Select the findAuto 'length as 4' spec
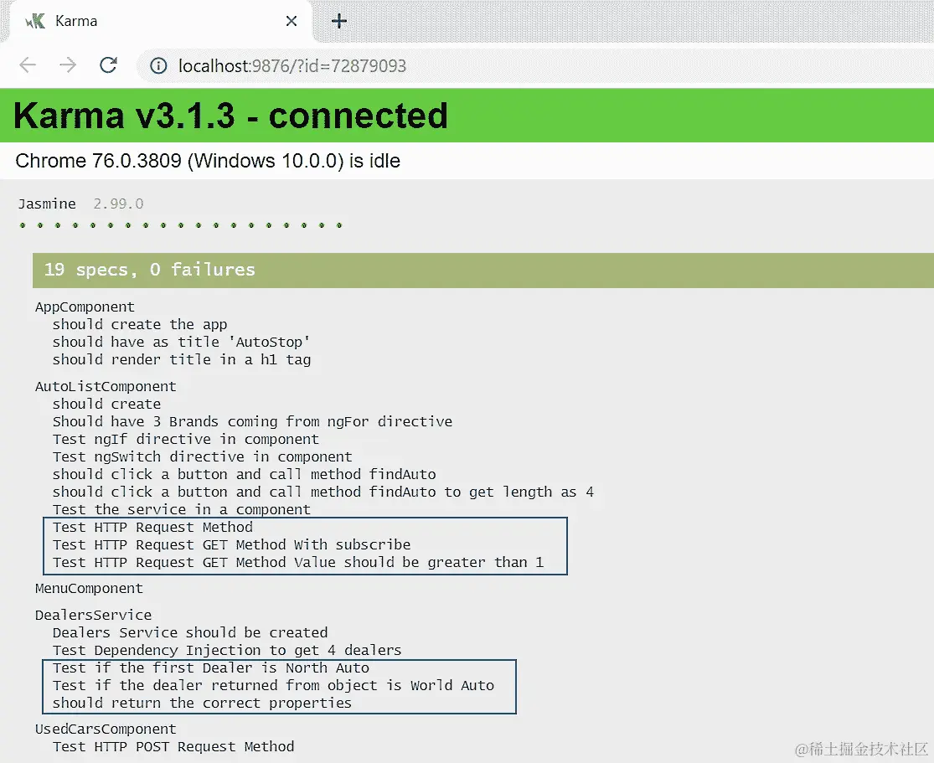 pos(323,492)
